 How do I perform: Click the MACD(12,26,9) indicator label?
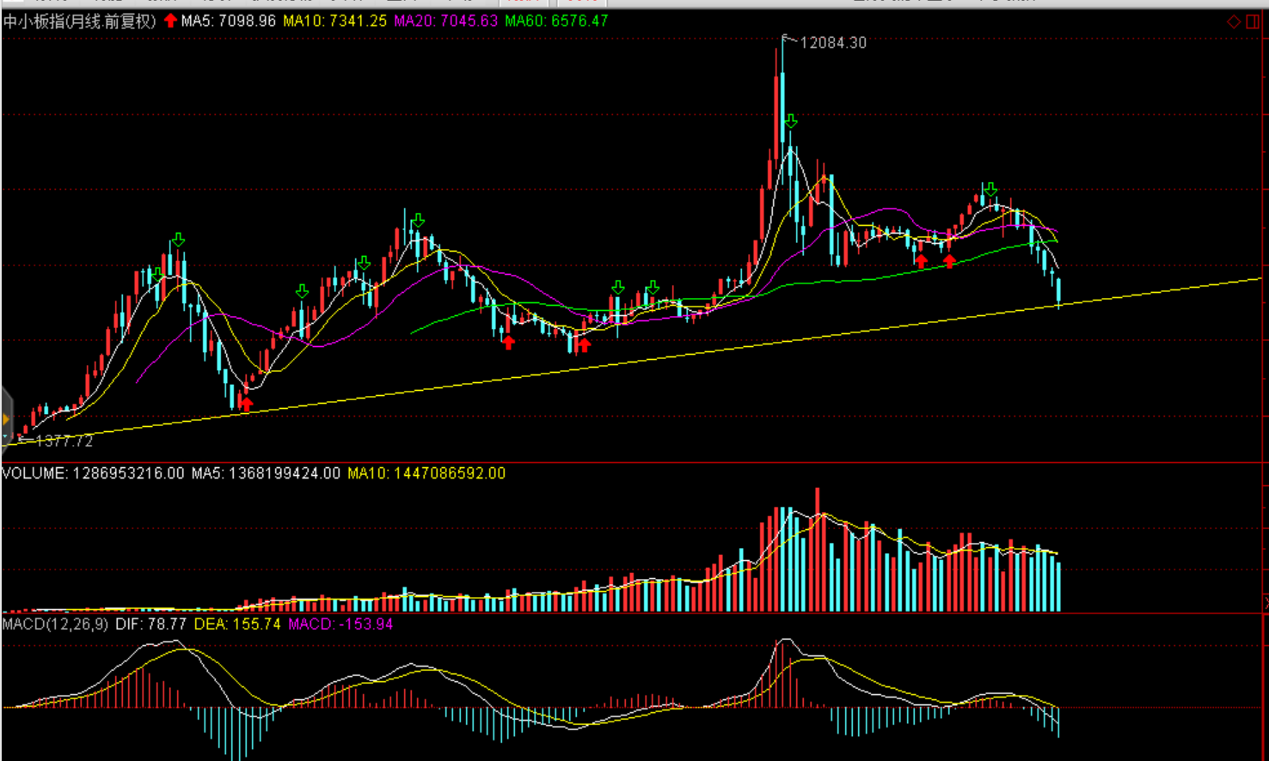click(x=55, y=624)
